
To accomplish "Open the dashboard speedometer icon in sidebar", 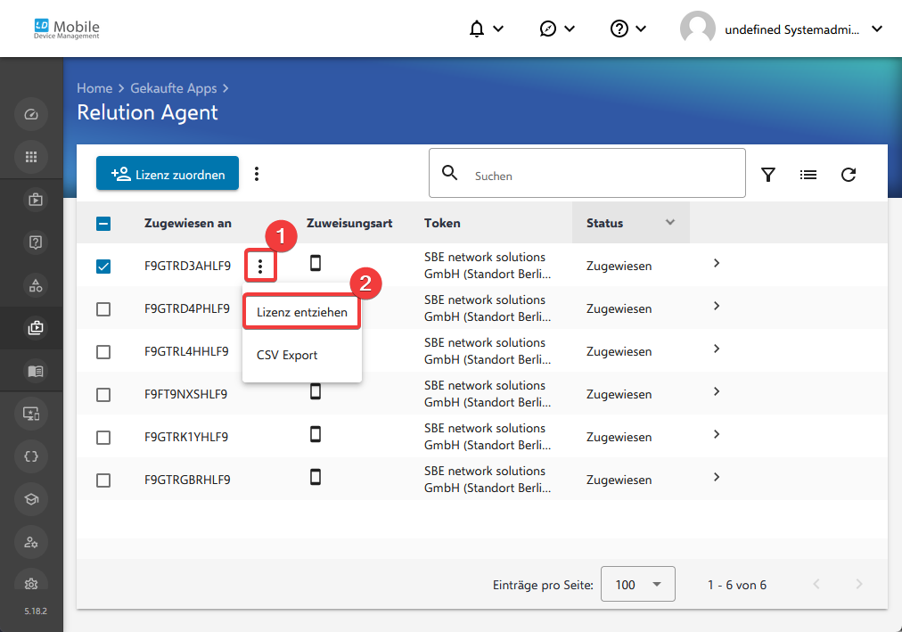I will tap(31, 114).
